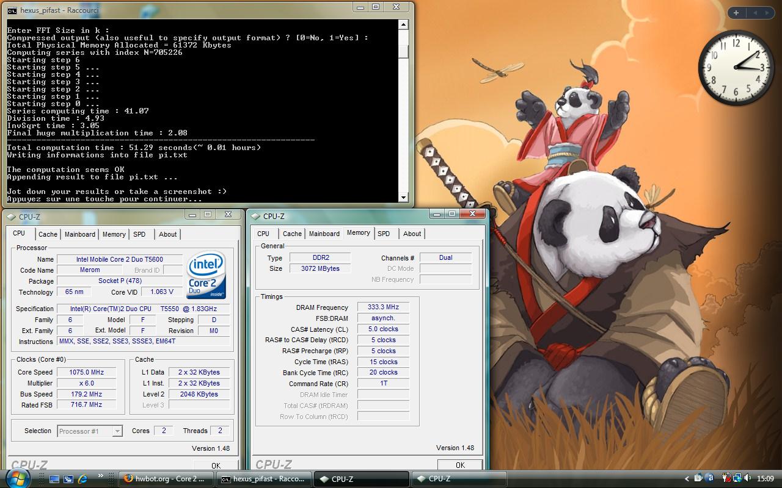Viewport: 782px width, 488px height.
Task: Select Memory tab in left CPU-Z window
Action: [114, 234]
